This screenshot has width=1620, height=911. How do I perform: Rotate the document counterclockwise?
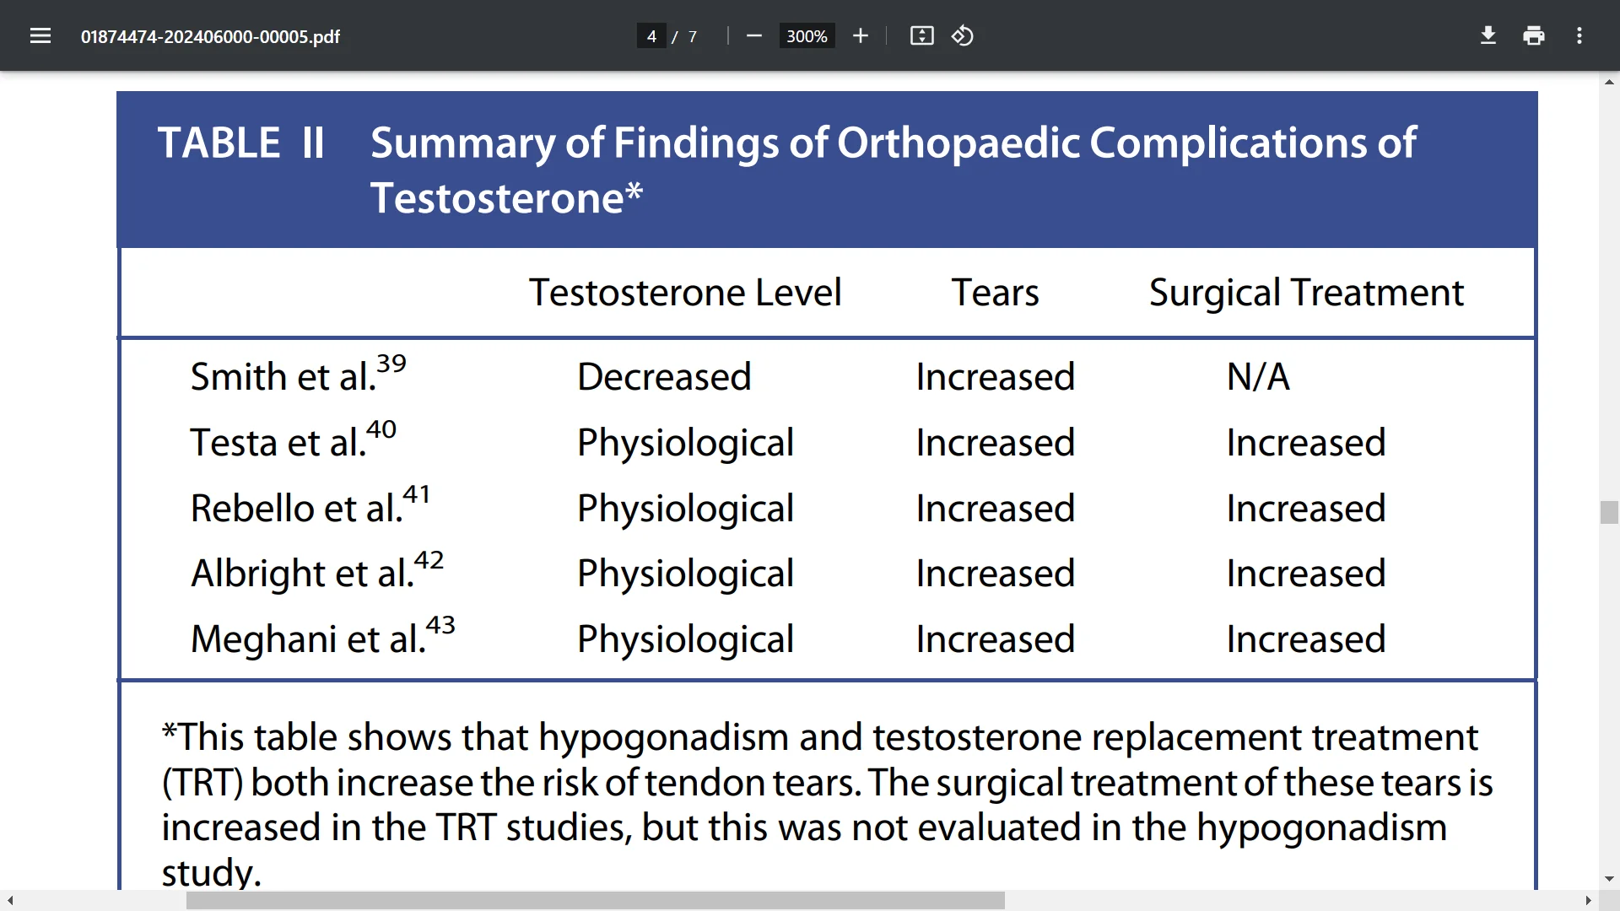963,36
